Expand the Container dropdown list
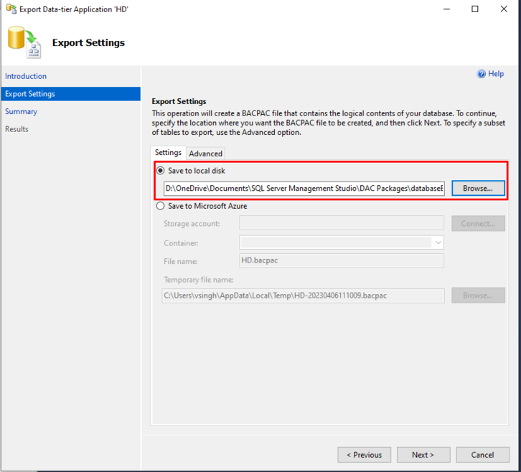Viewport: 521px width, 472px height. [x=438, y=242]
